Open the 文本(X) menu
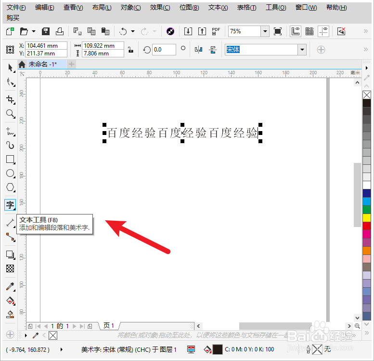The height and width of the screenshot is (361, 374). pyautogui.click(x=218, y=8)
